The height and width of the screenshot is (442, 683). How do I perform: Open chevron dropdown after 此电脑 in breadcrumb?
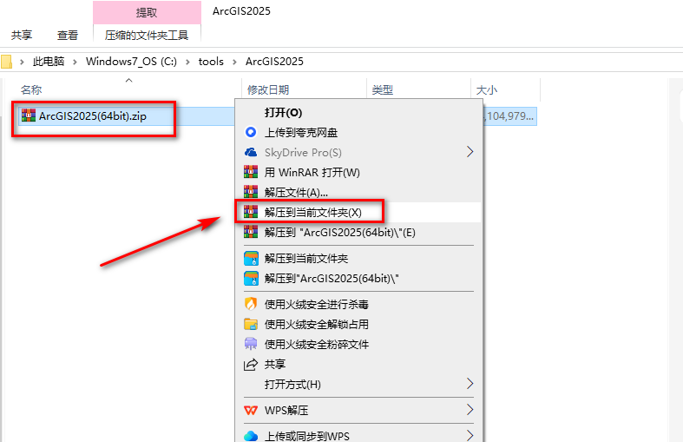coord(75,62)
